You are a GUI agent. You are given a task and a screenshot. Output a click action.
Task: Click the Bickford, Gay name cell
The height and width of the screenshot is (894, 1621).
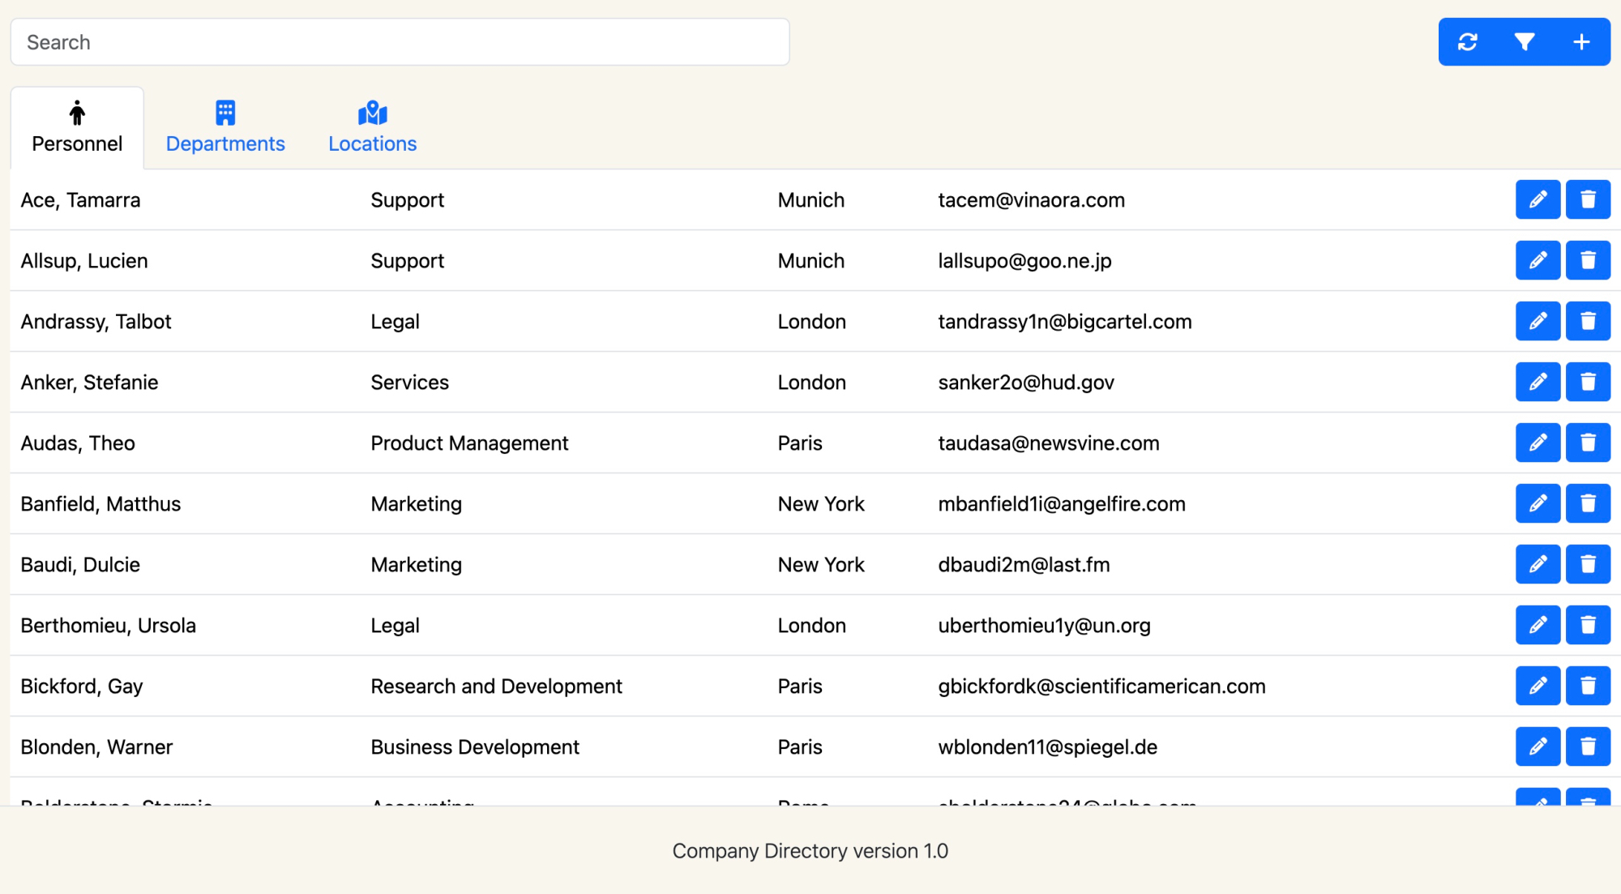point(82,687)
